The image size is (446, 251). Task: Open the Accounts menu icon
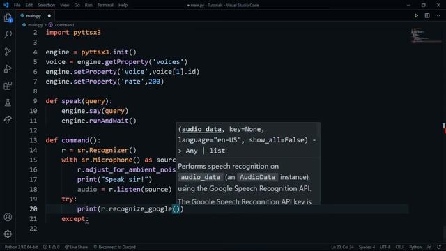coord(8,217)
